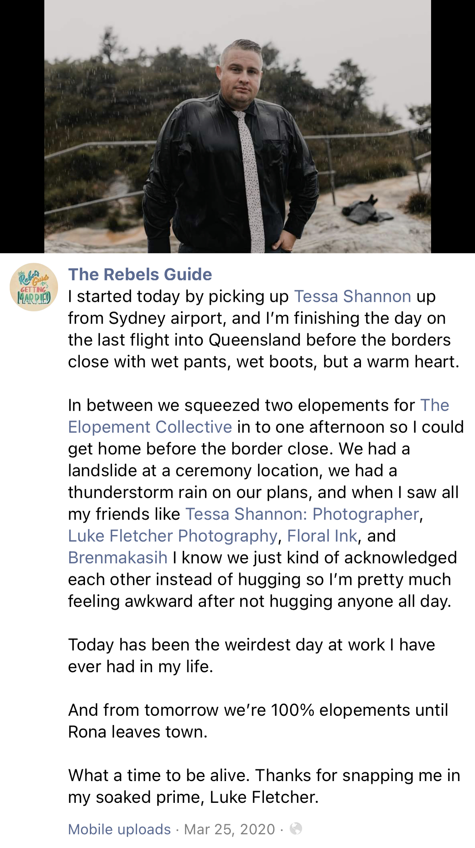Open the Floral Ink tagged page
The height and width of the screenshot is (848, 475).
(x=322, y=536)
